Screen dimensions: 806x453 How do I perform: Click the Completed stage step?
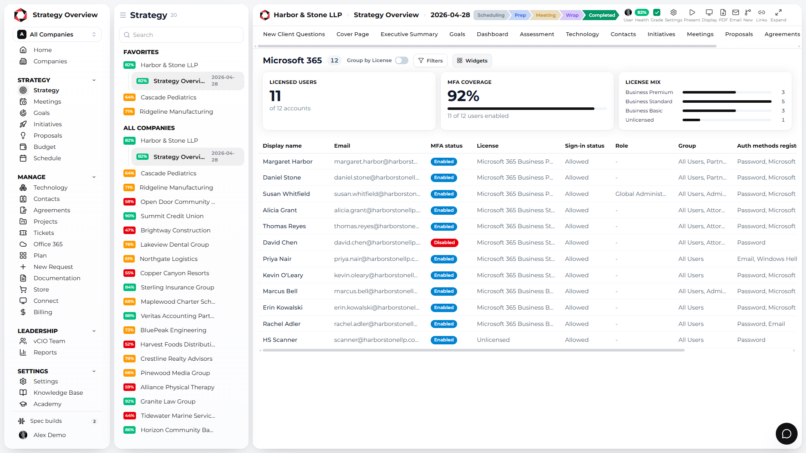[x=602, y=15]
